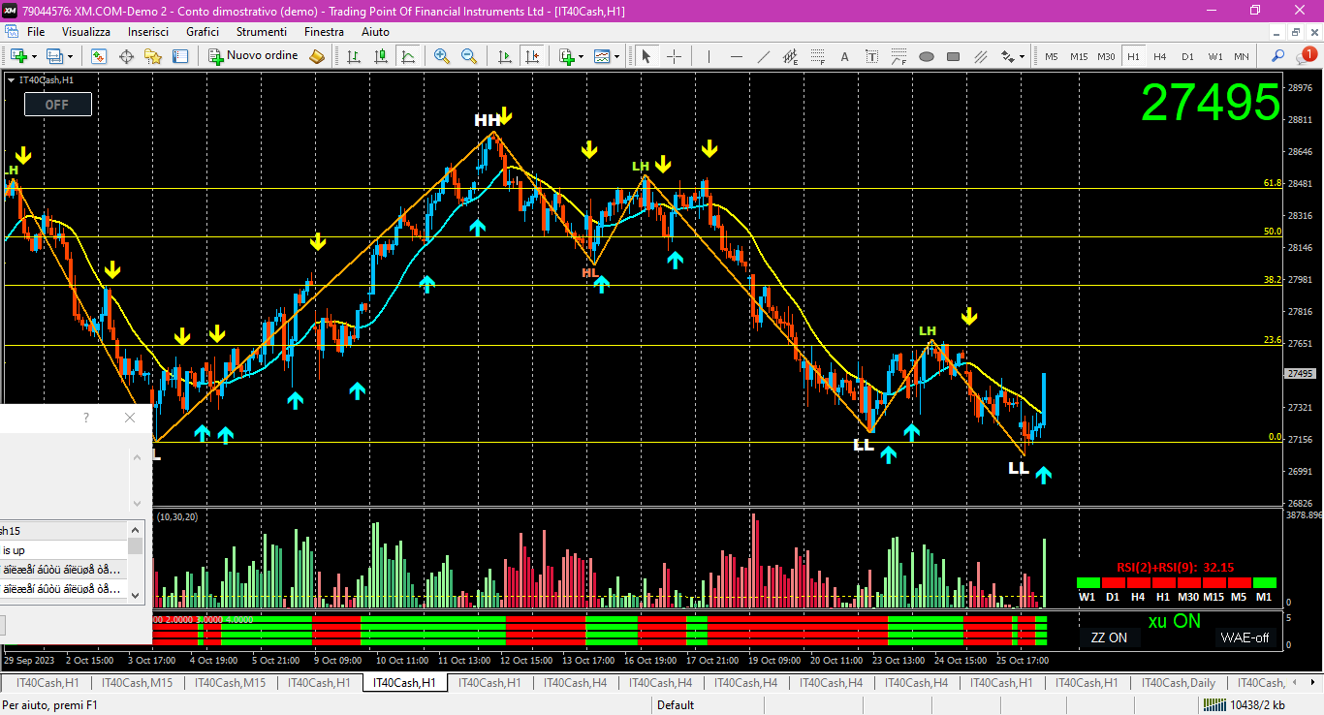The width and height of the screenshot is (1324, 715).
Task: Pick the vertical line drawing tool
Action: click(x=709, y=56)
